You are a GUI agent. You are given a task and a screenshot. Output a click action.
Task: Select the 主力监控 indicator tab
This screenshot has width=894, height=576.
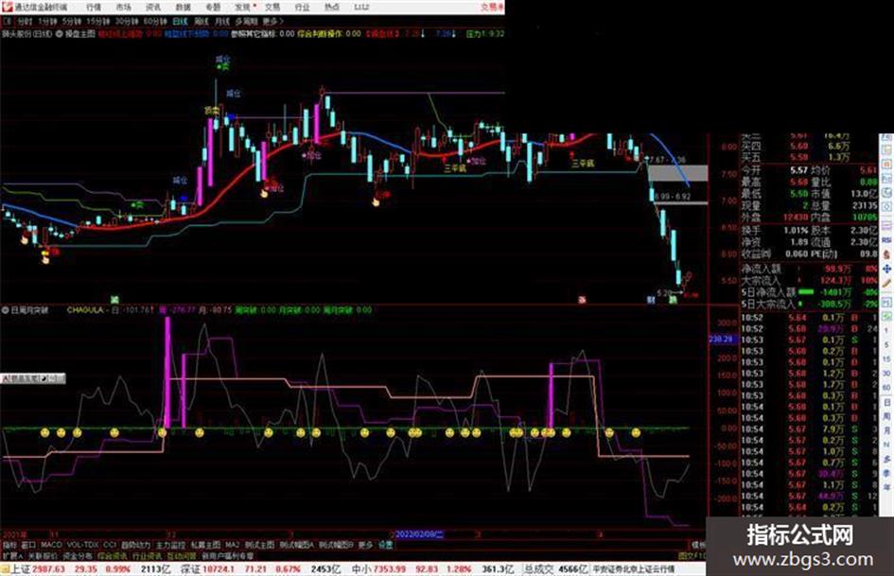[170, 545]
